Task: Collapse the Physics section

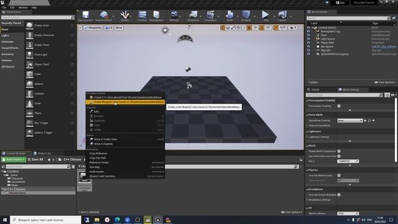Action: 307,170
